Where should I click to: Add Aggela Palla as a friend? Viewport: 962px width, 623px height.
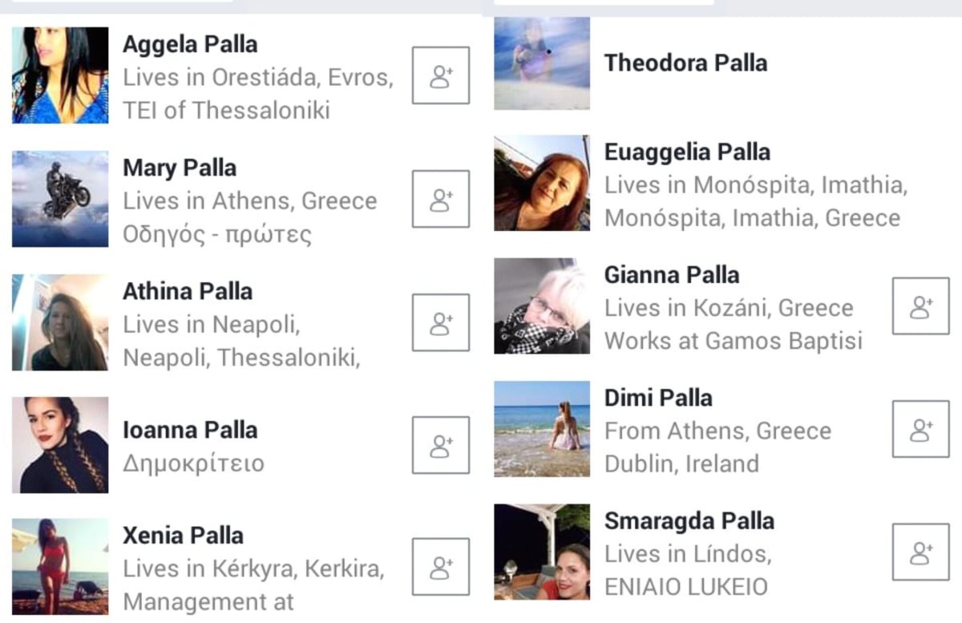(440, 75)
